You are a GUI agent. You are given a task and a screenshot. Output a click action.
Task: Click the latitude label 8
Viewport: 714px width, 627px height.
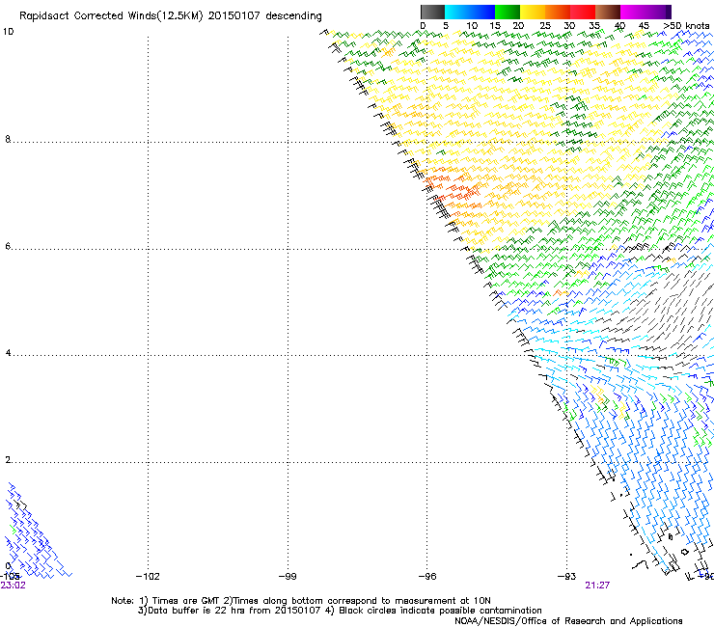tap(8, 139)
